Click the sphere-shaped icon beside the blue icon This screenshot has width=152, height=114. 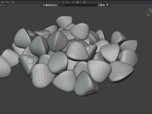pos(49,5)
